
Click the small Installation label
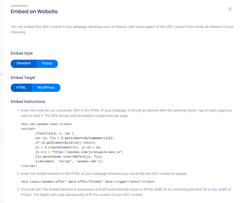(x=19, y=6)
